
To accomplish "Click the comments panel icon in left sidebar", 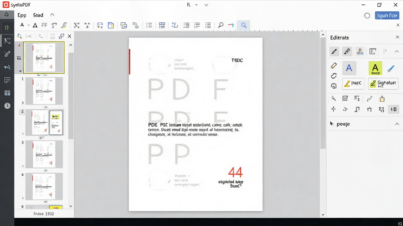I will [x=7, y=80].
